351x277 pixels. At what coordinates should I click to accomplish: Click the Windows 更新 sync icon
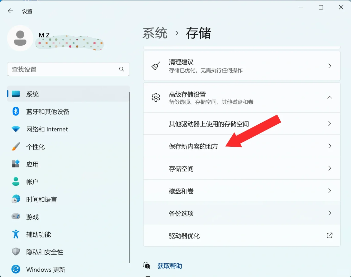16,269
